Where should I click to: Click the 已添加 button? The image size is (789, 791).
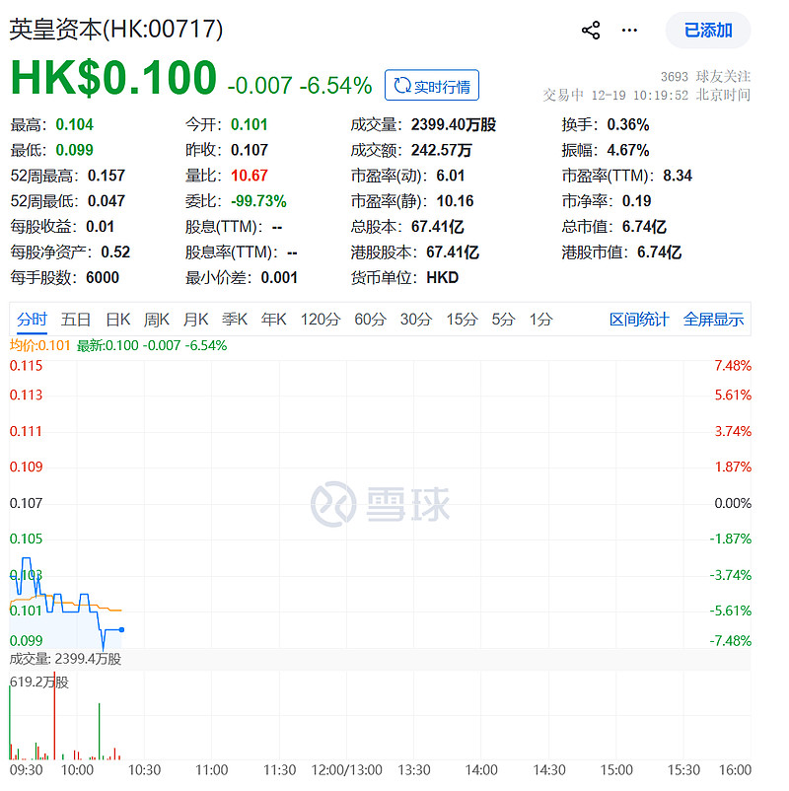(708, 31)
